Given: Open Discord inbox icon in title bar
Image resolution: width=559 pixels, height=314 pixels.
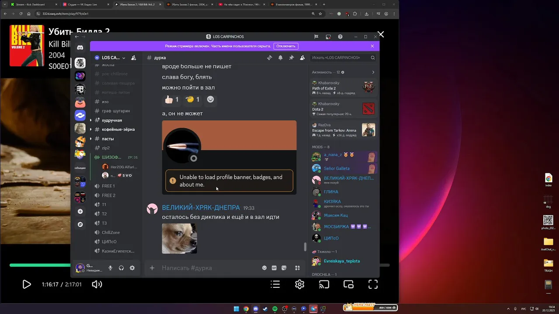Looking at the screenshot, I should 328,37.
